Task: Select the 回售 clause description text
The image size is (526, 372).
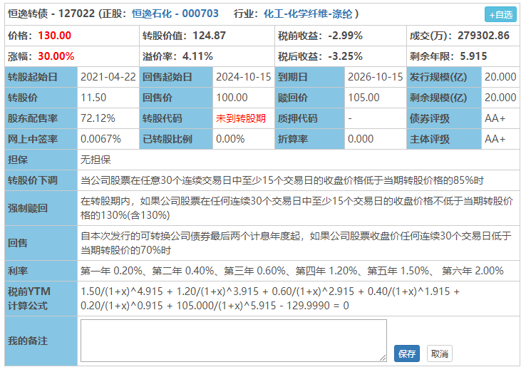Action: click(296, 243)
